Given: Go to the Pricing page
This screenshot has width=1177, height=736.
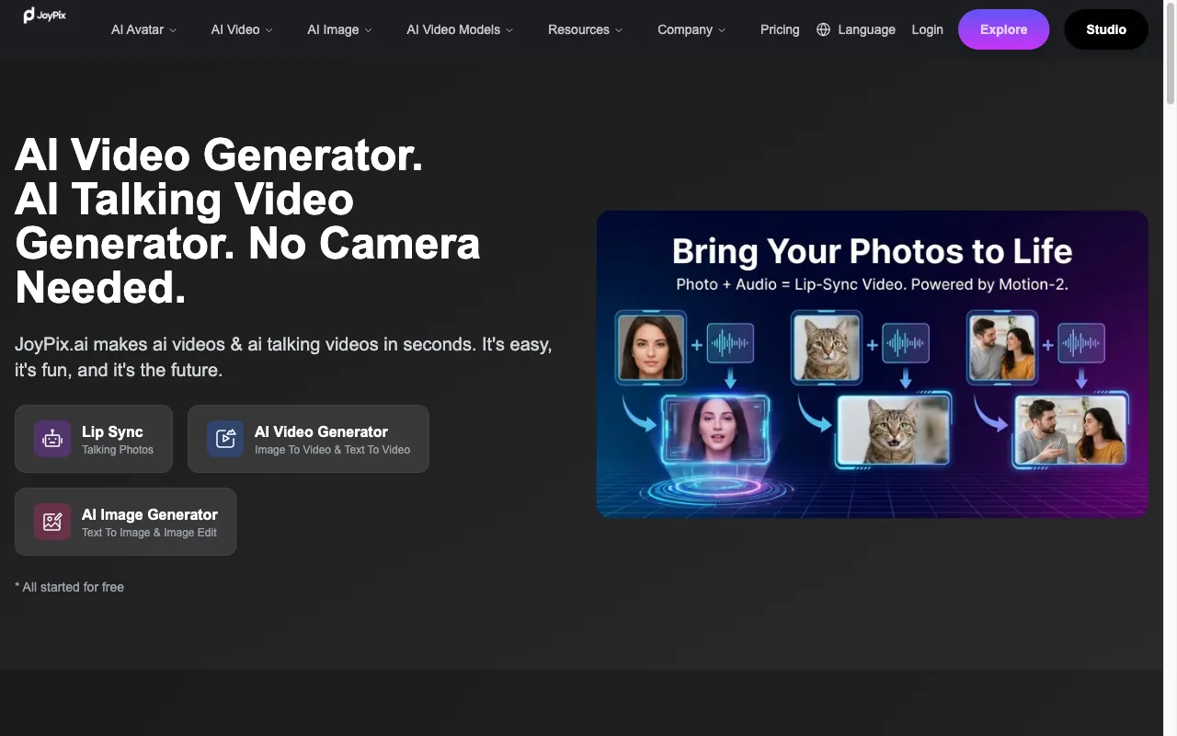Looking at the screenshot, I should pos(780,29).
